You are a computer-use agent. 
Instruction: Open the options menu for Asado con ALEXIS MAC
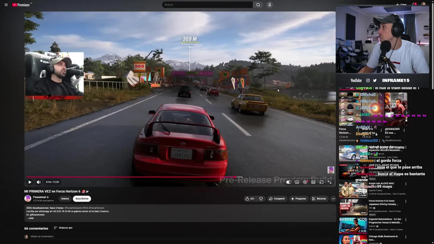[x=406, y=184]
